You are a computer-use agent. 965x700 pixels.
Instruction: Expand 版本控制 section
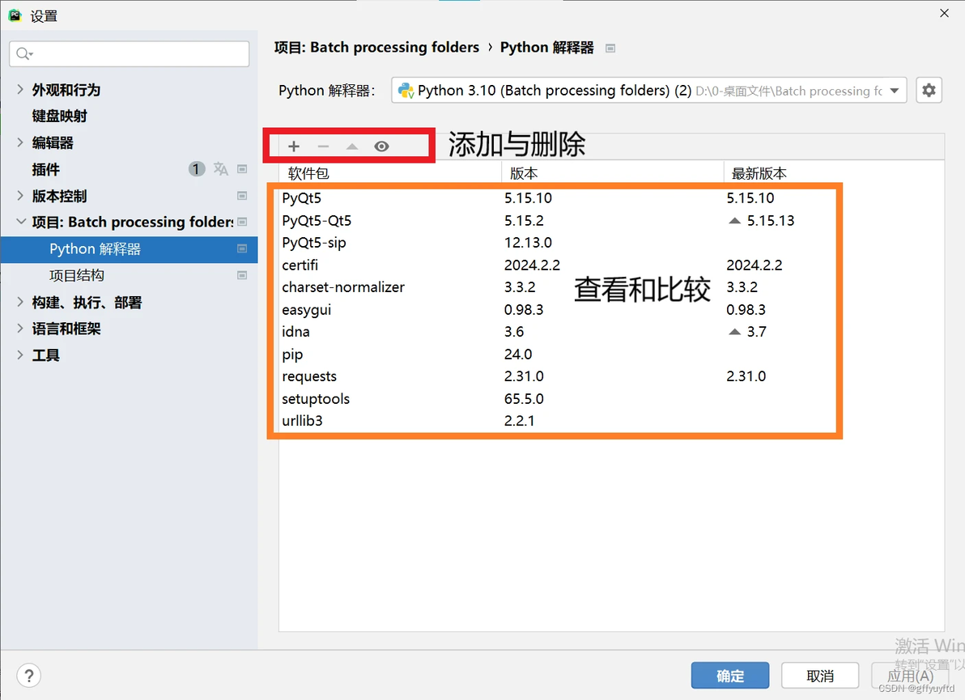pyautogui.click(x=20, y=196)
